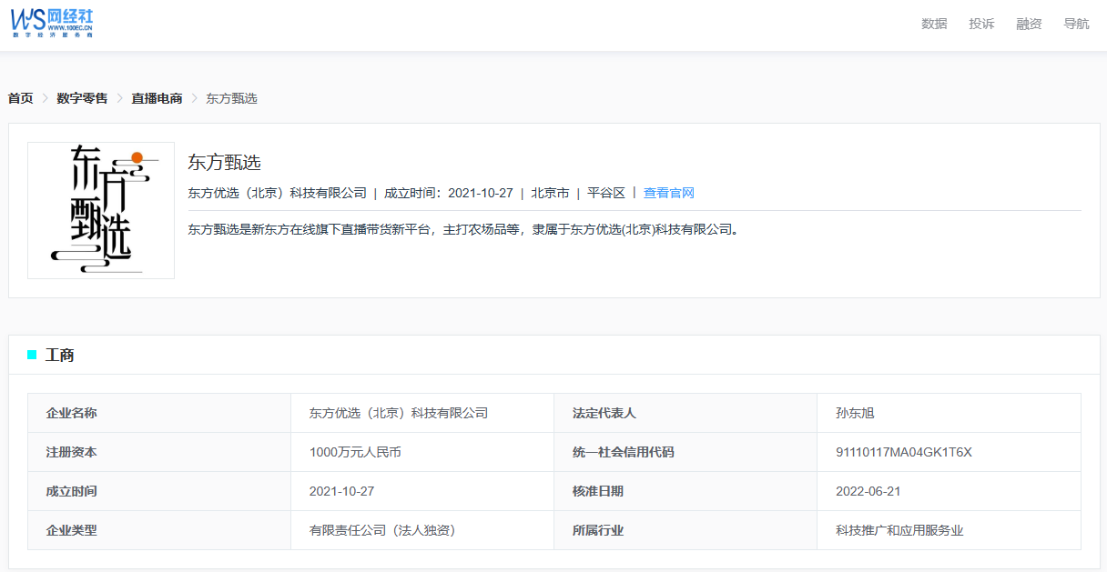Screen dimensions: 1107x572
Task: Select the 北京市 location text
Action: tap(551, 193)
